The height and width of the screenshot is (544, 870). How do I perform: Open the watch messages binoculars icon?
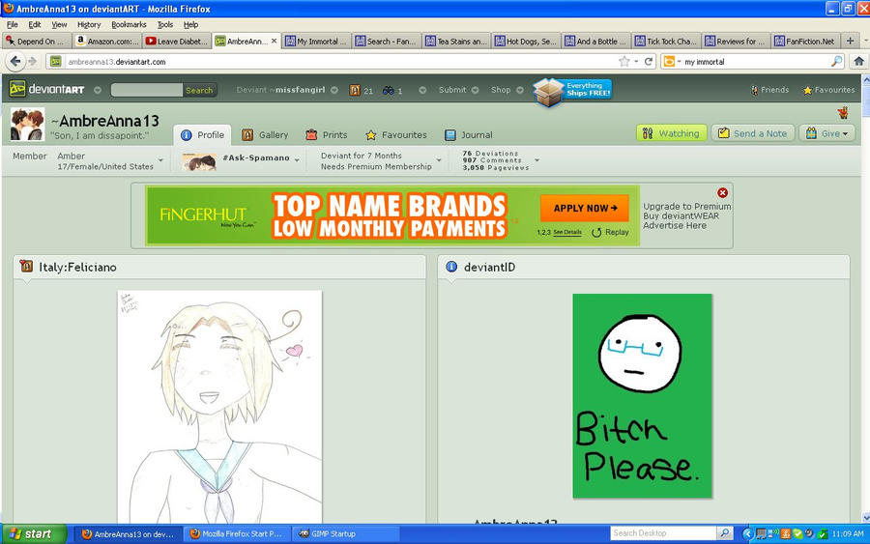389,90
